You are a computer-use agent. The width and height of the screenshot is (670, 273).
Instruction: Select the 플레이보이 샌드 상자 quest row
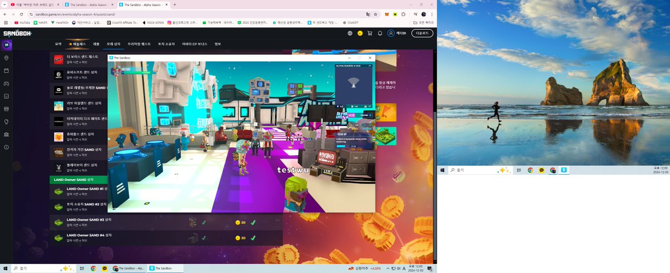[79, 167]
